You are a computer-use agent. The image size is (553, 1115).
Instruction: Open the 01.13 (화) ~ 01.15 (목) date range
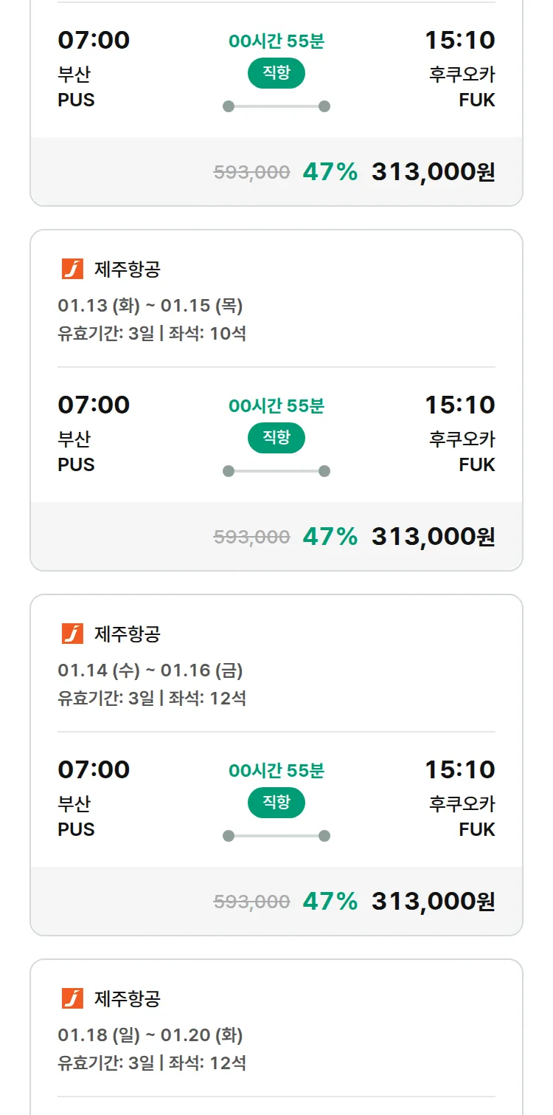150,306
